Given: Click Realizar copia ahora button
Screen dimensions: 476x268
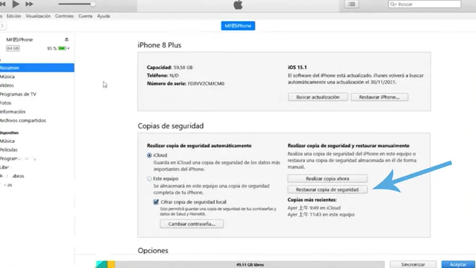Looking at the screenshot, I should coord(327,178).
